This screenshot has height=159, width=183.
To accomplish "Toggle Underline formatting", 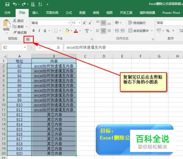I will click(x=45, y=31).
